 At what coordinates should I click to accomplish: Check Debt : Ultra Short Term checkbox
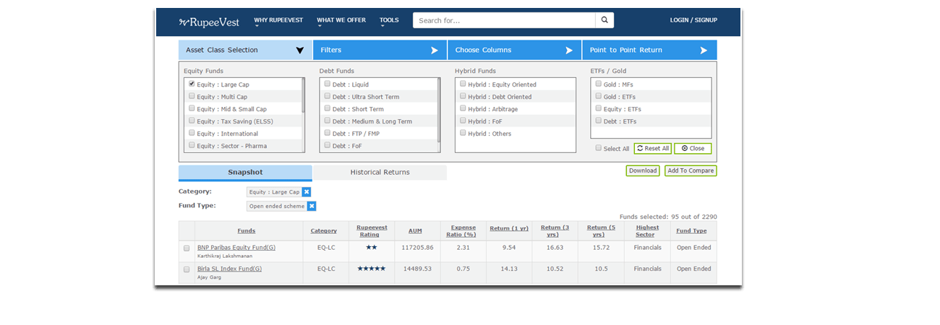click(x=328, y=96)
